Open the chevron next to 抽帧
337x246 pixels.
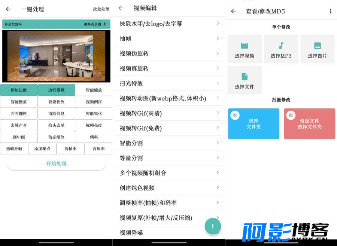point(218,38)
